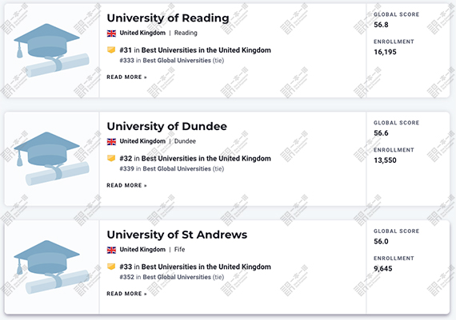Click the University of St Andrews cap image
456x320 pixels.
[x=51, y=267]
